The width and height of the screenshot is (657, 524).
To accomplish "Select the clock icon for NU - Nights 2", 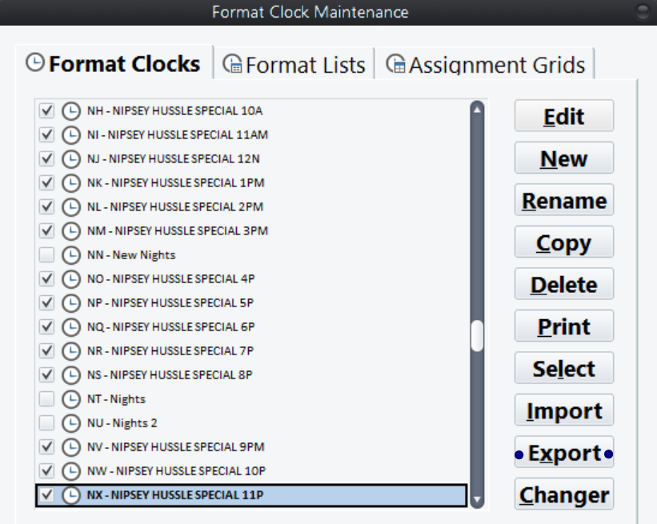I will tap(71, 423).
